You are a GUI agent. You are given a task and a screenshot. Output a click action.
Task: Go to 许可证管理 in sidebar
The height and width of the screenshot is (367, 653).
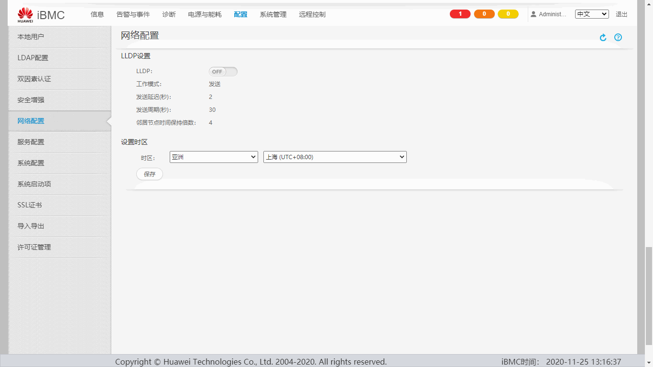coord(34,247)
